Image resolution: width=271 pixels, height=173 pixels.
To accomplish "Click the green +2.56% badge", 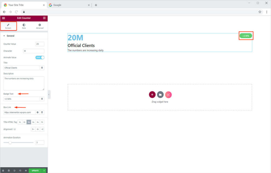I will (x=246, y=36).
